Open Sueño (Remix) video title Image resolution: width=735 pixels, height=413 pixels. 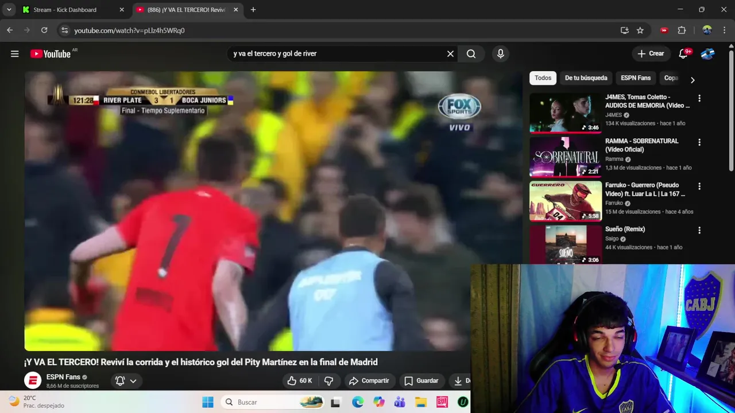coord(625,229)
